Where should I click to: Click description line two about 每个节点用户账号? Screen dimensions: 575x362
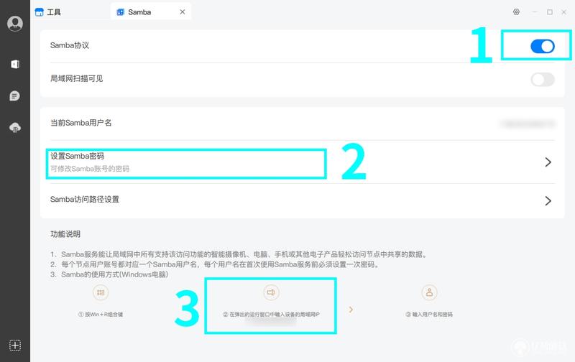[x=215, y=264]
